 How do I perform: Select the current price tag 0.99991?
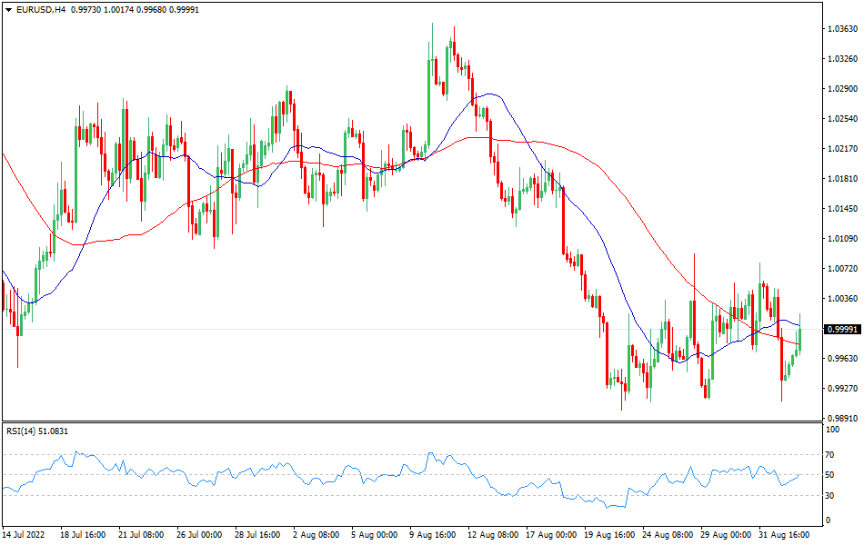tap(842, 329)
